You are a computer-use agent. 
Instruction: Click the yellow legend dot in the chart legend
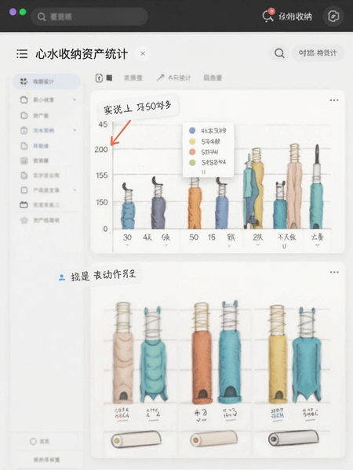192,142
